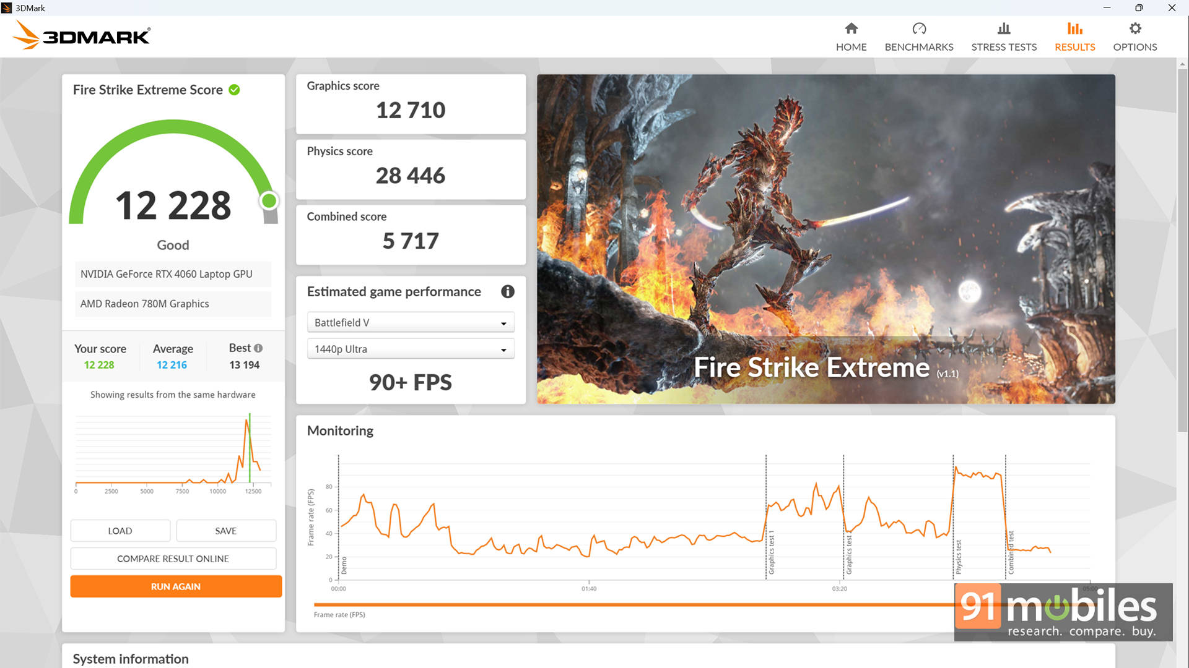Click the LOAD button
The image size is (1189, 668).
(x=120, y=531)
